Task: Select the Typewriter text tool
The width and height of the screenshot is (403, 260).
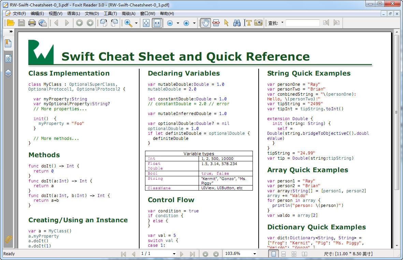Action: click(248, 23)
